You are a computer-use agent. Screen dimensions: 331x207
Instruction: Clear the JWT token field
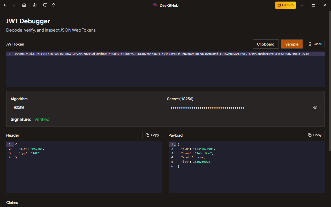coord(315,44)
